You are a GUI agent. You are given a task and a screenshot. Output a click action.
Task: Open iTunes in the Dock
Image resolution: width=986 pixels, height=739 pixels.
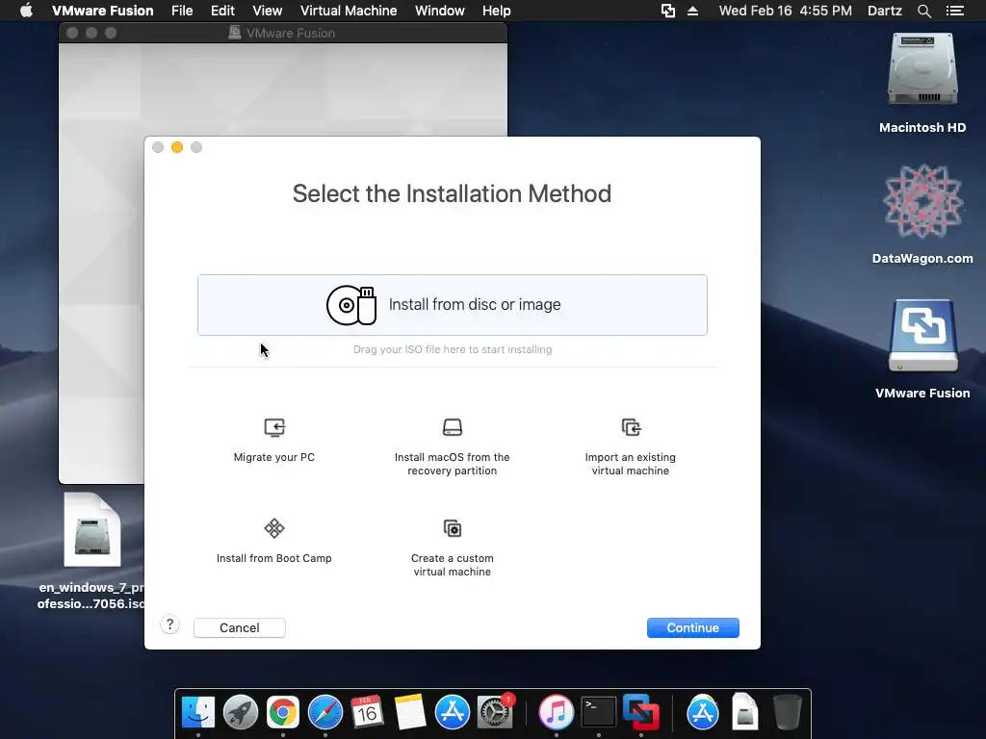tap(556, 712)
